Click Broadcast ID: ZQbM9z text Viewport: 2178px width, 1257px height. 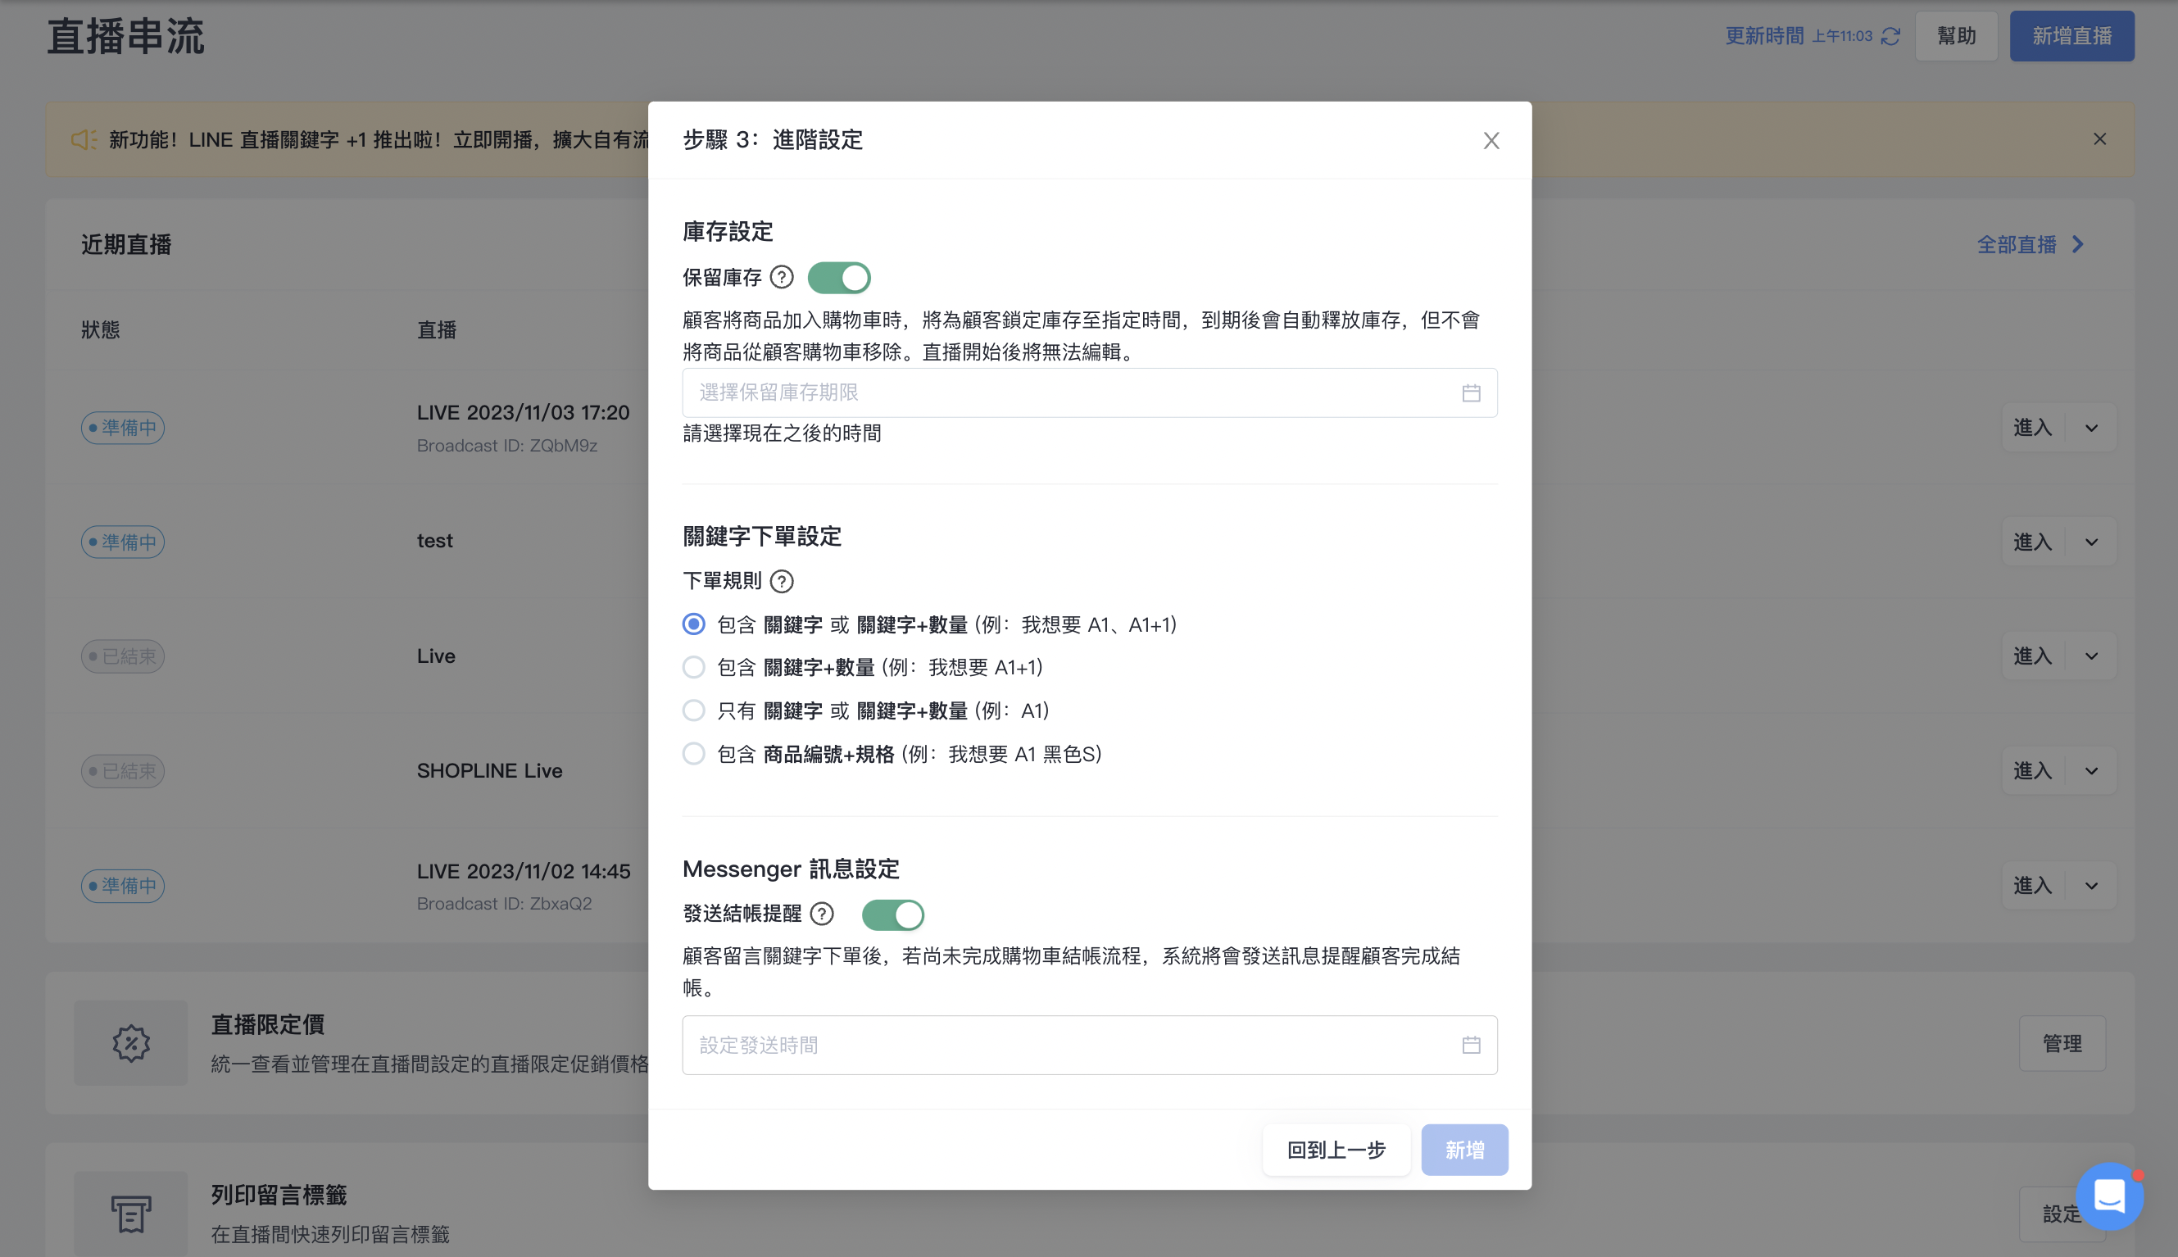(x=506, y=446)
